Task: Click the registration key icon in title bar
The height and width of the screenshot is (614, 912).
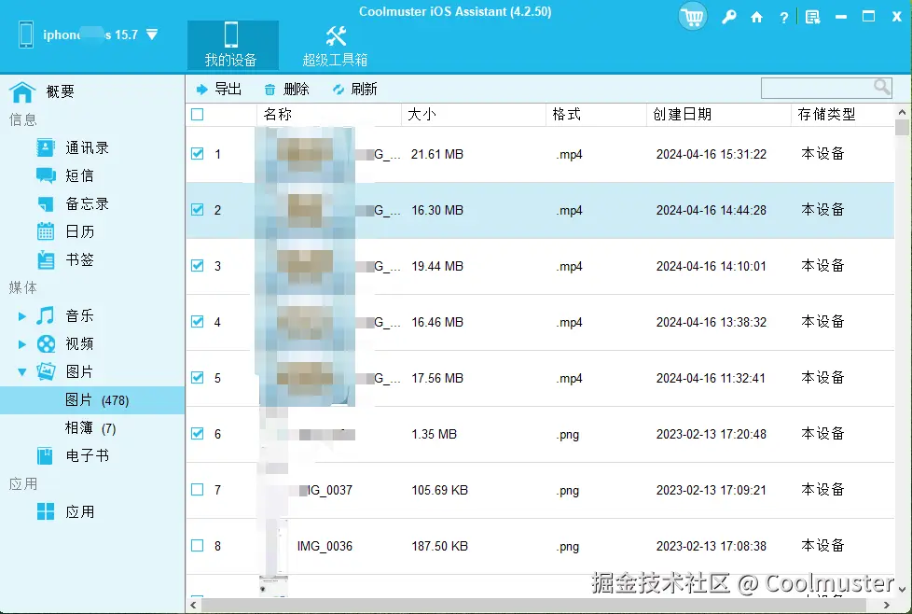Action: [x=729, y=17]
